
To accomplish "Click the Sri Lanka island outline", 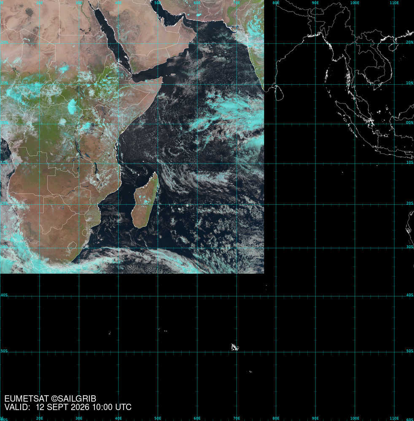I will (279, 92).
